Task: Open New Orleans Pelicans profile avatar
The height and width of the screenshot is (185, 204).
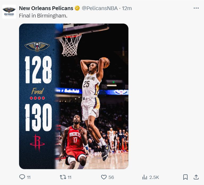Action: click(9, 12)
